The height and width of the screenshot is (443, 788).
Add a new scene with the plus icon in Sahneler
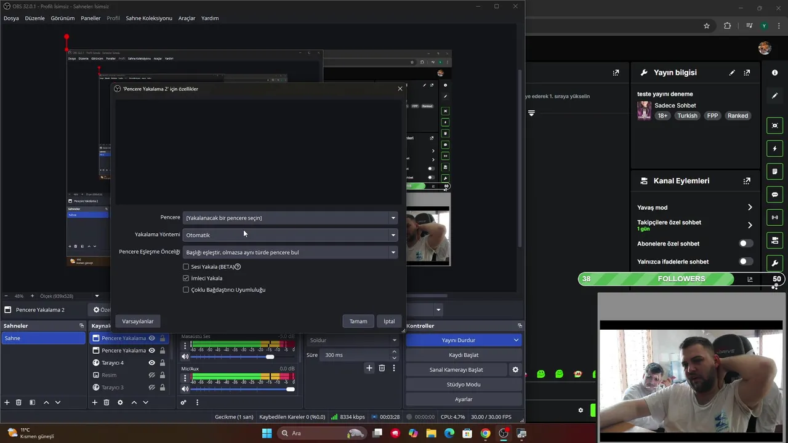7,402
